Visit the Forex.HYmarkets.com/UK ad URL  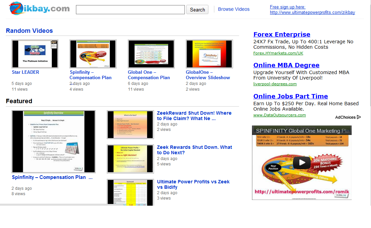tap(278, 53)
